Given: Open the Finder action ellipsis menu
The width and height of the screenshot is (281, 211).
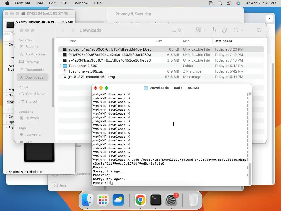Looking at the screenshot, I should (238, 30).
